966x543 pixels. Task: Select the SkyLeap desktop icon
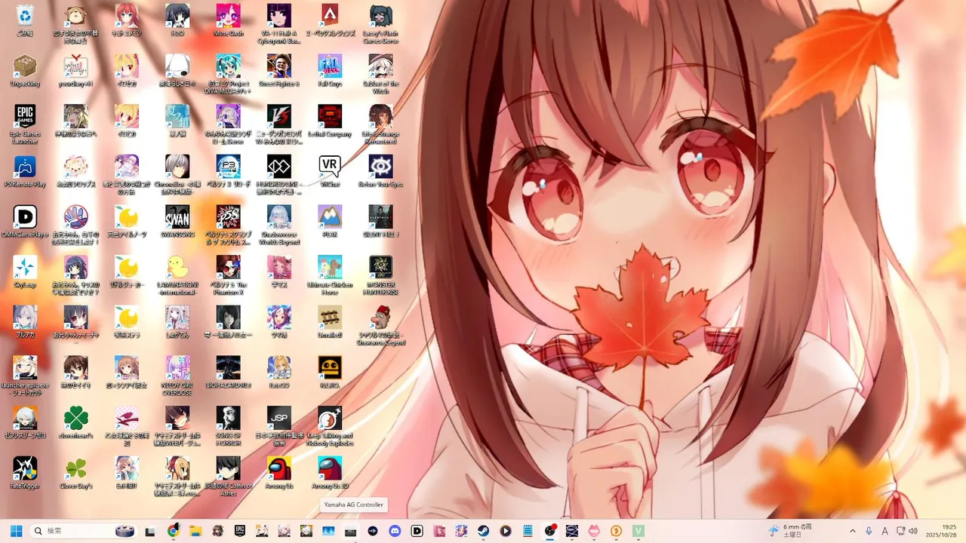pyautogui.click(x=25, y=267)
